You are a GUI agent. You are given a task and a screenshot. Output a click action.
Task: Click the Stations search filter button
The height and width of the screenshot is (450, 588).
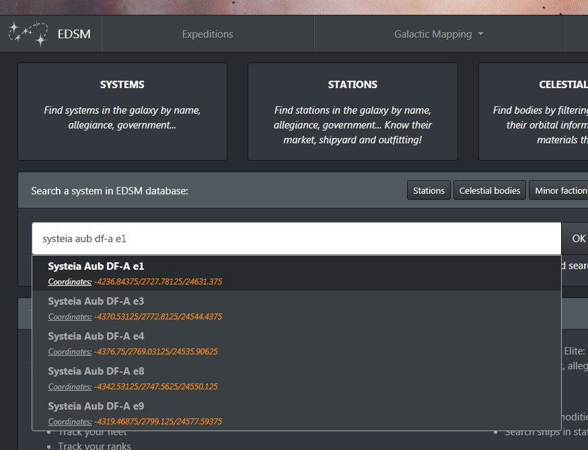[429, 190]
